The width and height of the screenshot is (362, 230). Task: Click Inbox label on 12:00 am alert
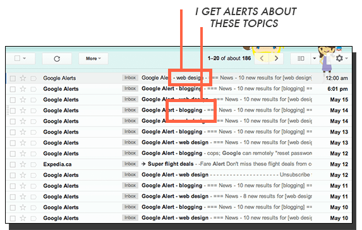[x=130, y=78]
